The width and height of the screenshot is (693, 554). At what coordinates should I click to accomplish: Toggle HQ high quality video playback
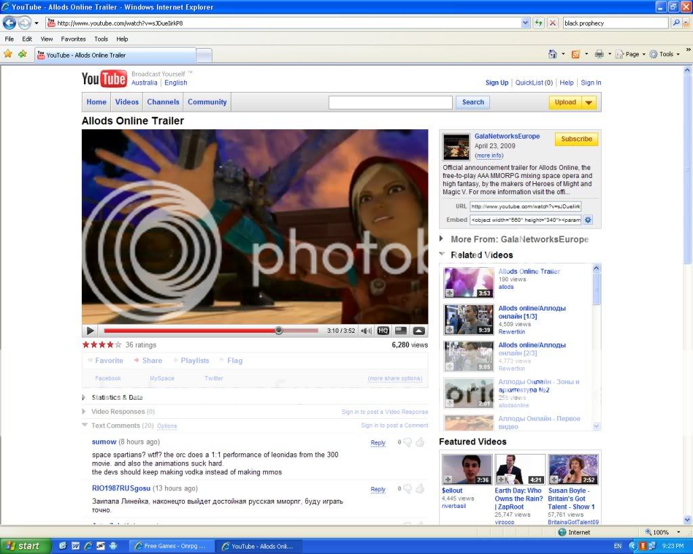(383, 331)
